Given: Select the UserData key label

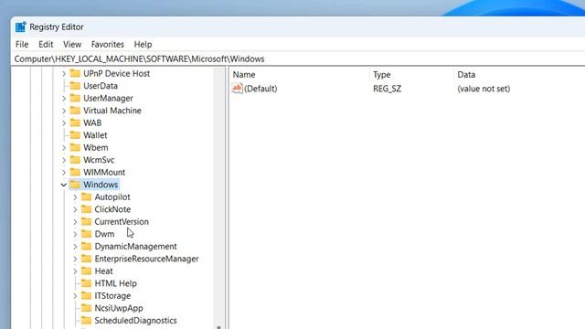Looking at the screenshot, I should tap(101, 86).
